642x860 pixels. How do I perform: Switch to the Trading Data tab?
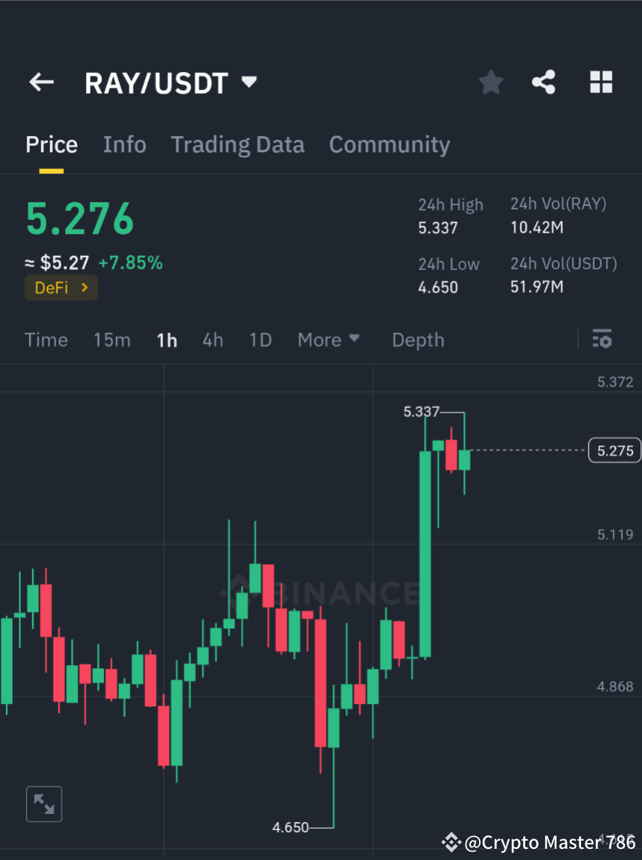pos(237,144)
